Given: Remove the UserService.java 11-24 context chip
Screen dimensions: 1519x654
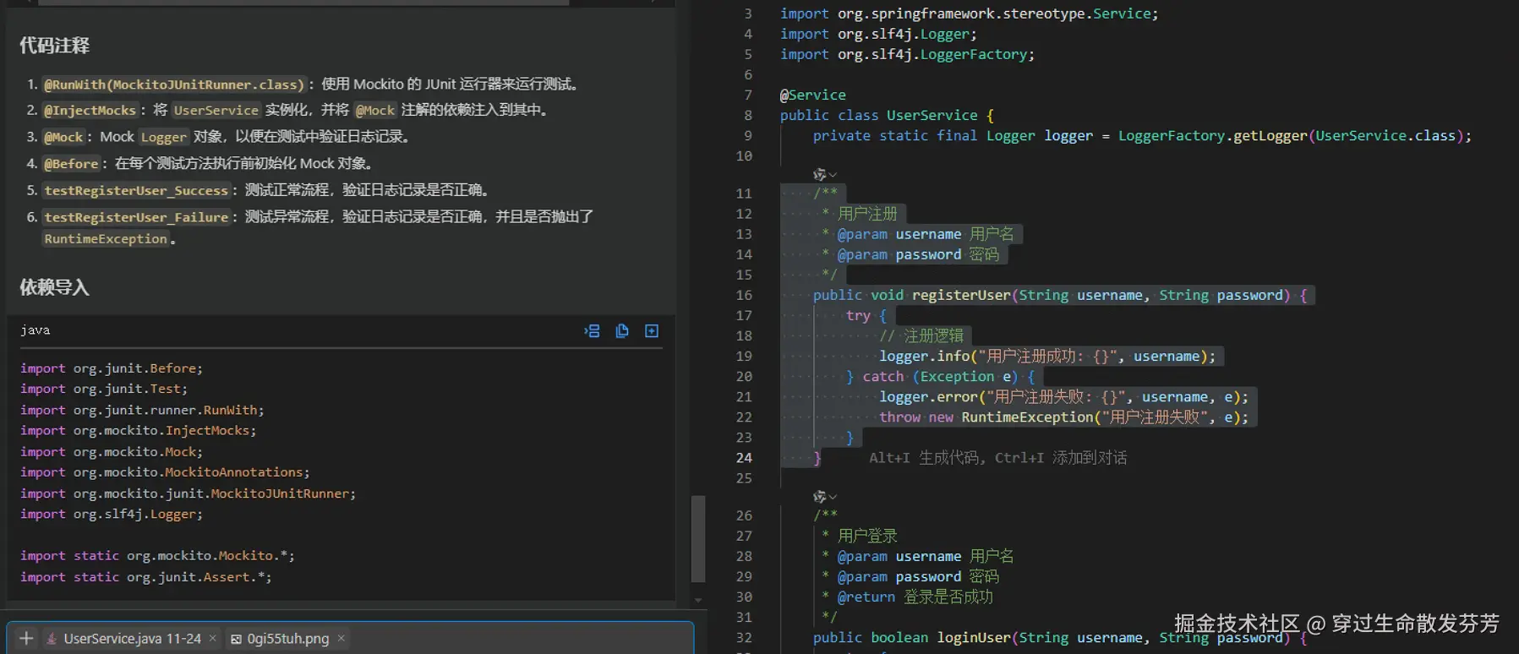Looking at the screenshot, I should click(213, 639).
